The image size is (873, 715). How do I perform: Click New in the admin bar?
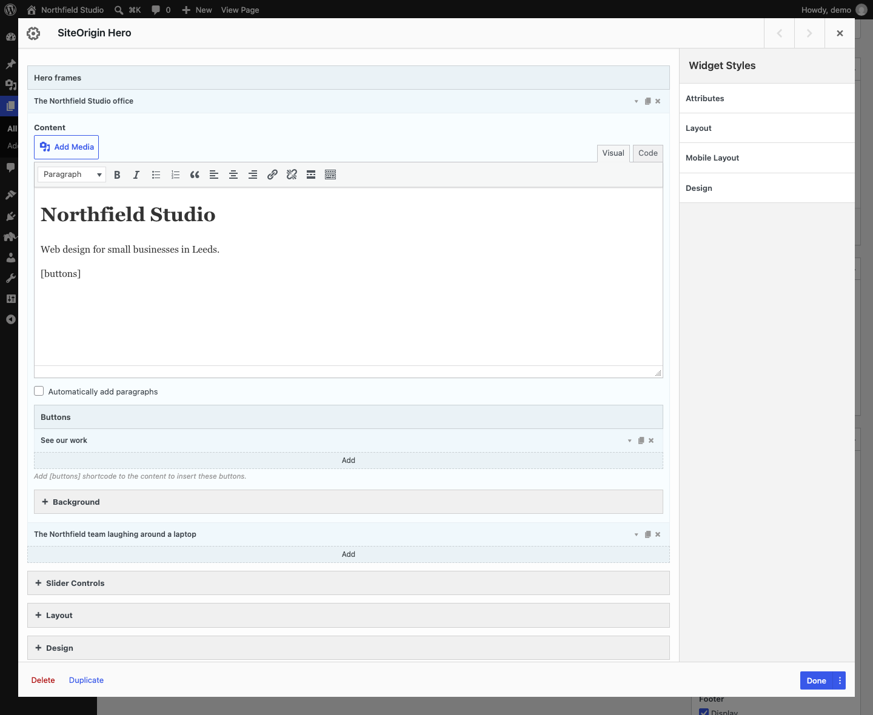[x=196, y=10]
